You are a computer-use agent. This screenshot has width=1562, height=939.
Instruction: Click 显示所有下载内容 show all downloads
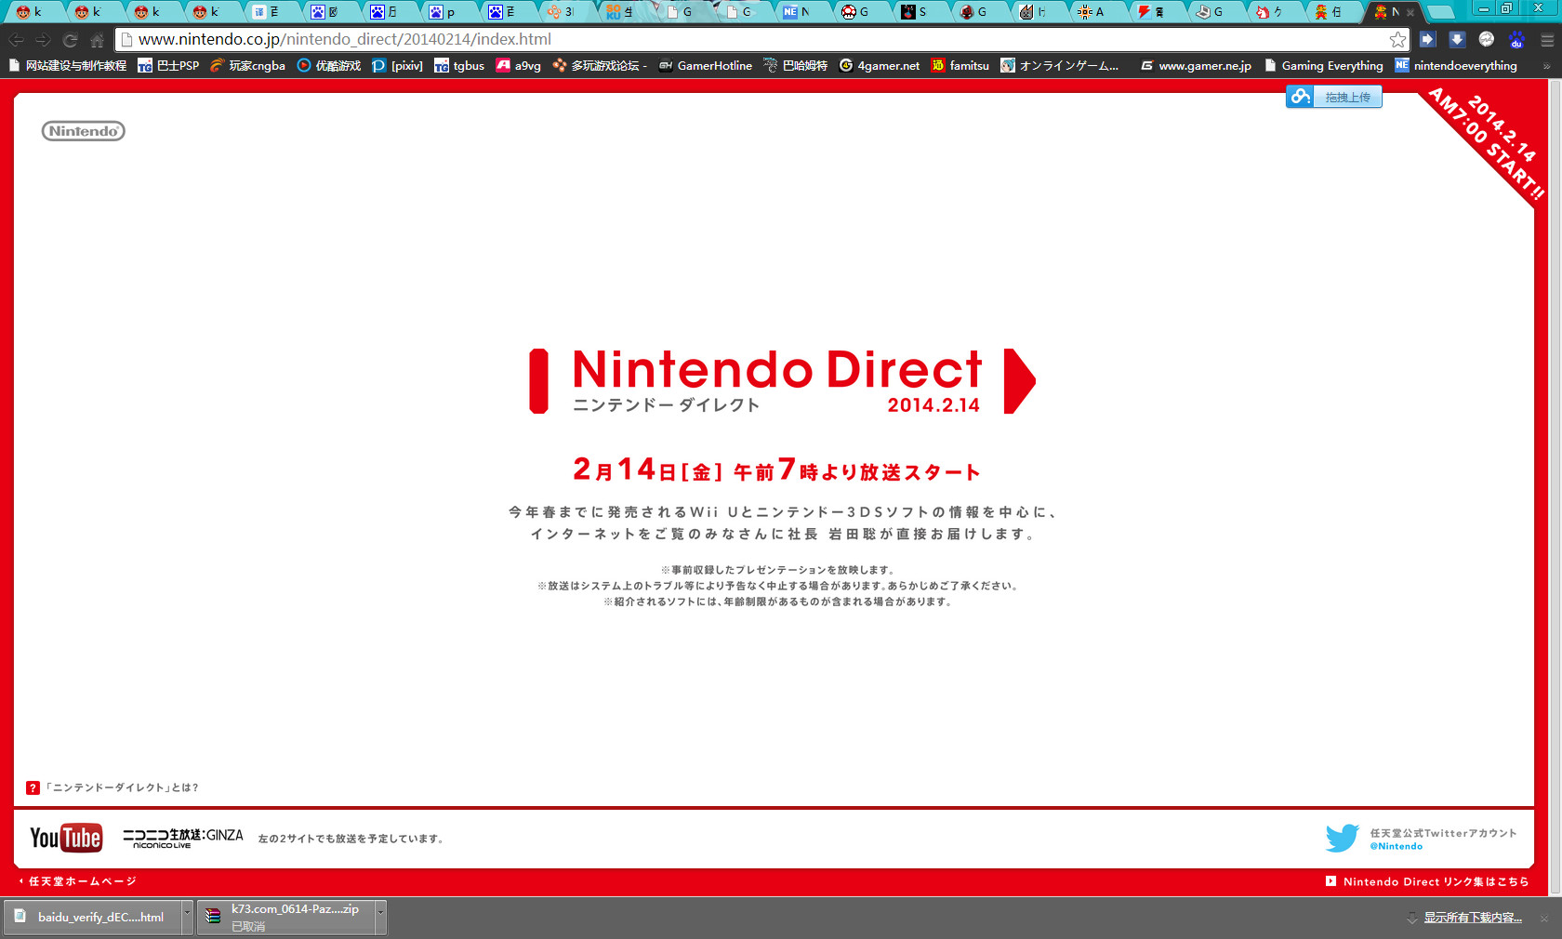(1473, 918)
